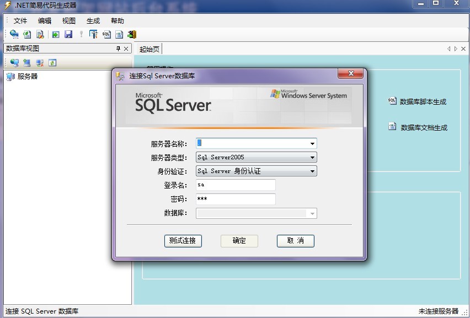Switch to the 起始页 tab
Viewport: 470px width, 318px height.
(x=149, y=49)
